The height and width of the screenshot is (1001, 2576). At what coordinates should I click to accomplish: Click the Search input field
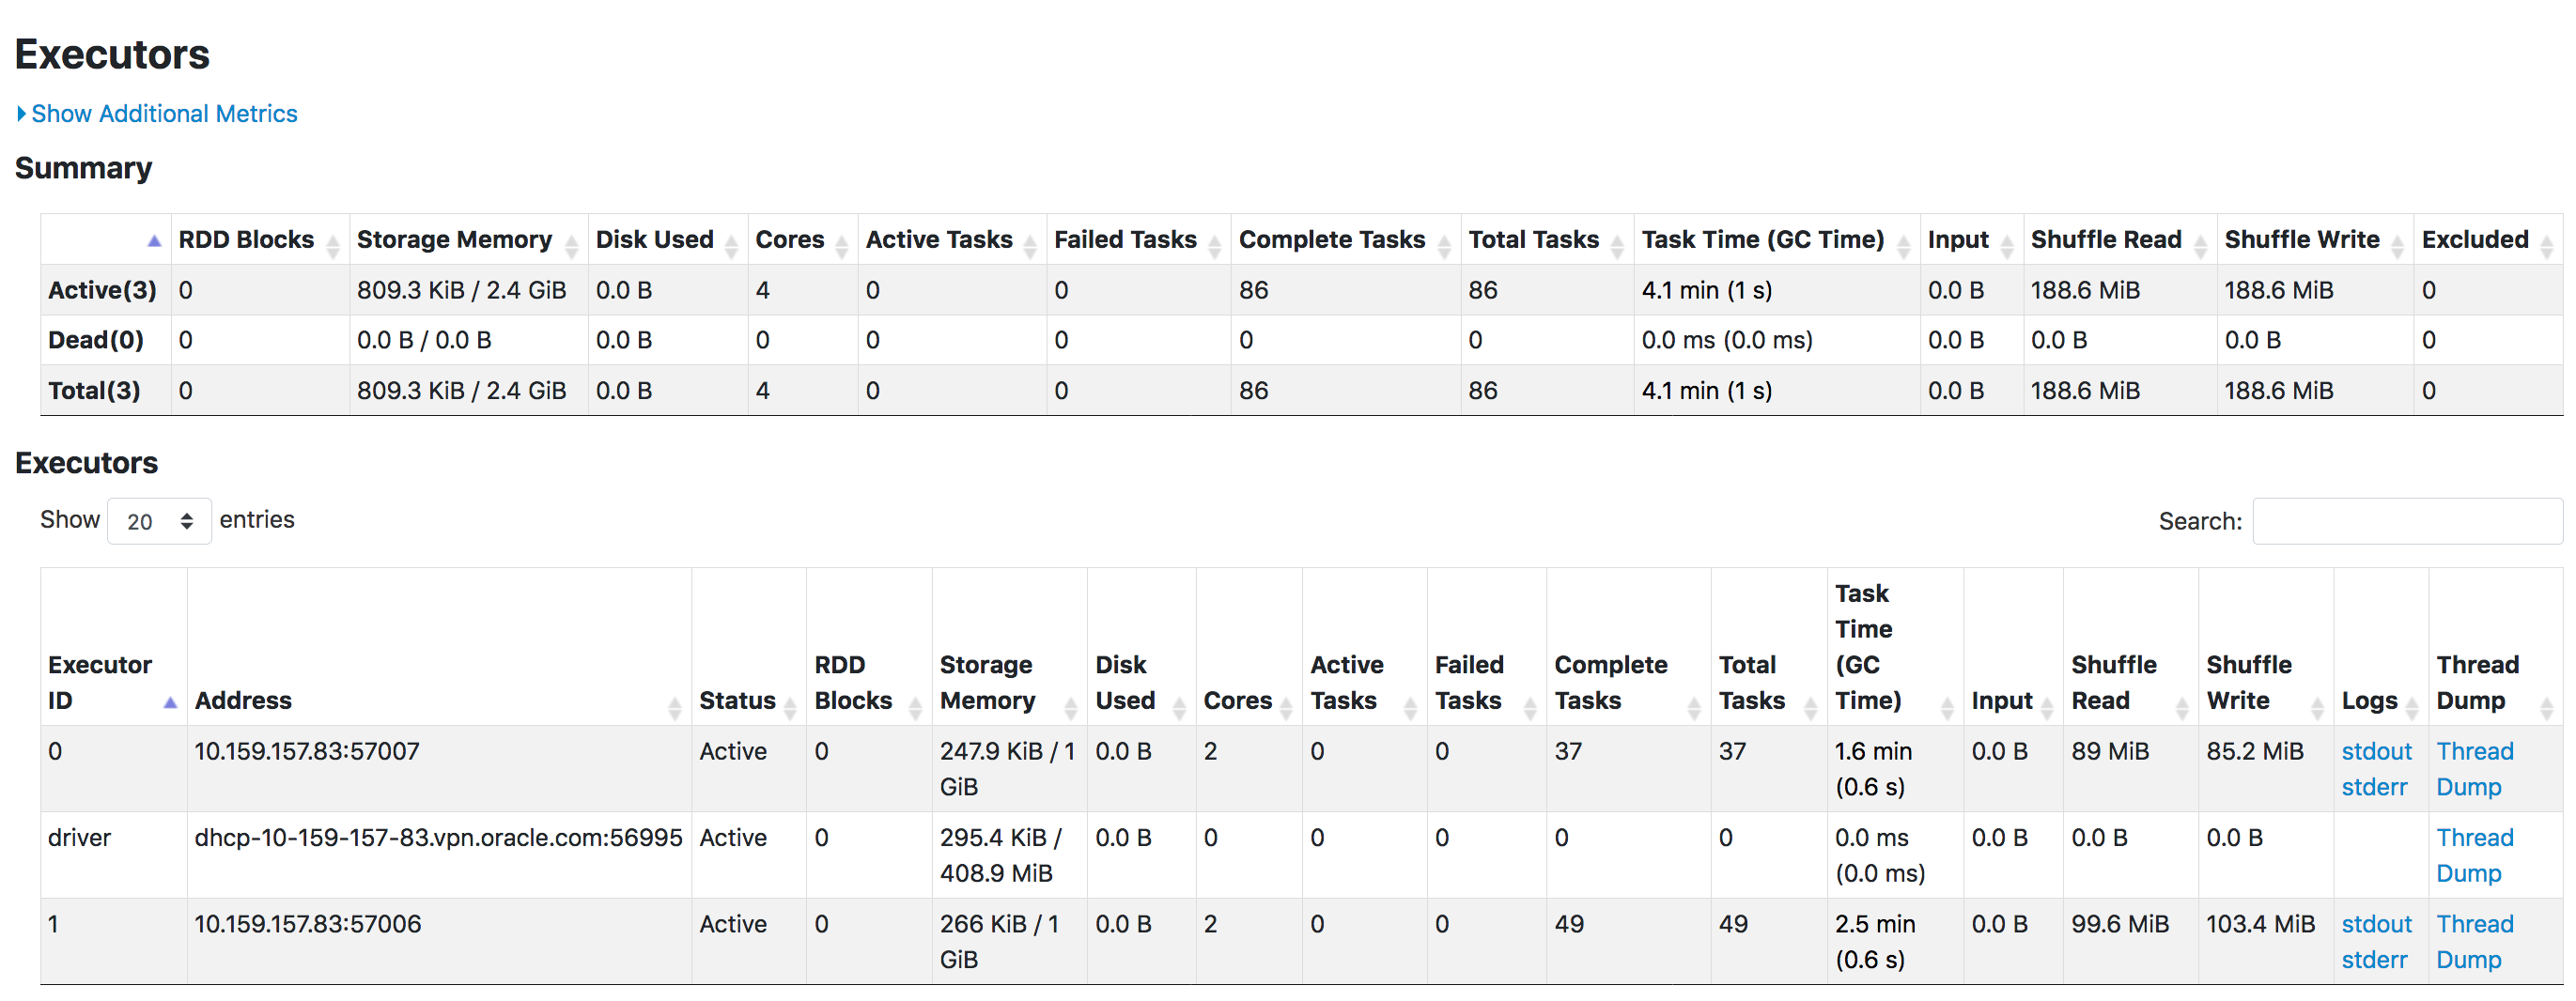pyautogui.click(x=2407, y=521)
